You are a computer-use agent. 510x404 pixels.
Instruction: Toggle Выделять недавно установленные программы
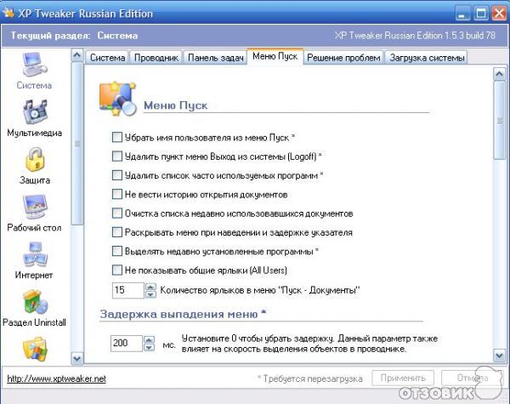[x=116, y=251]
